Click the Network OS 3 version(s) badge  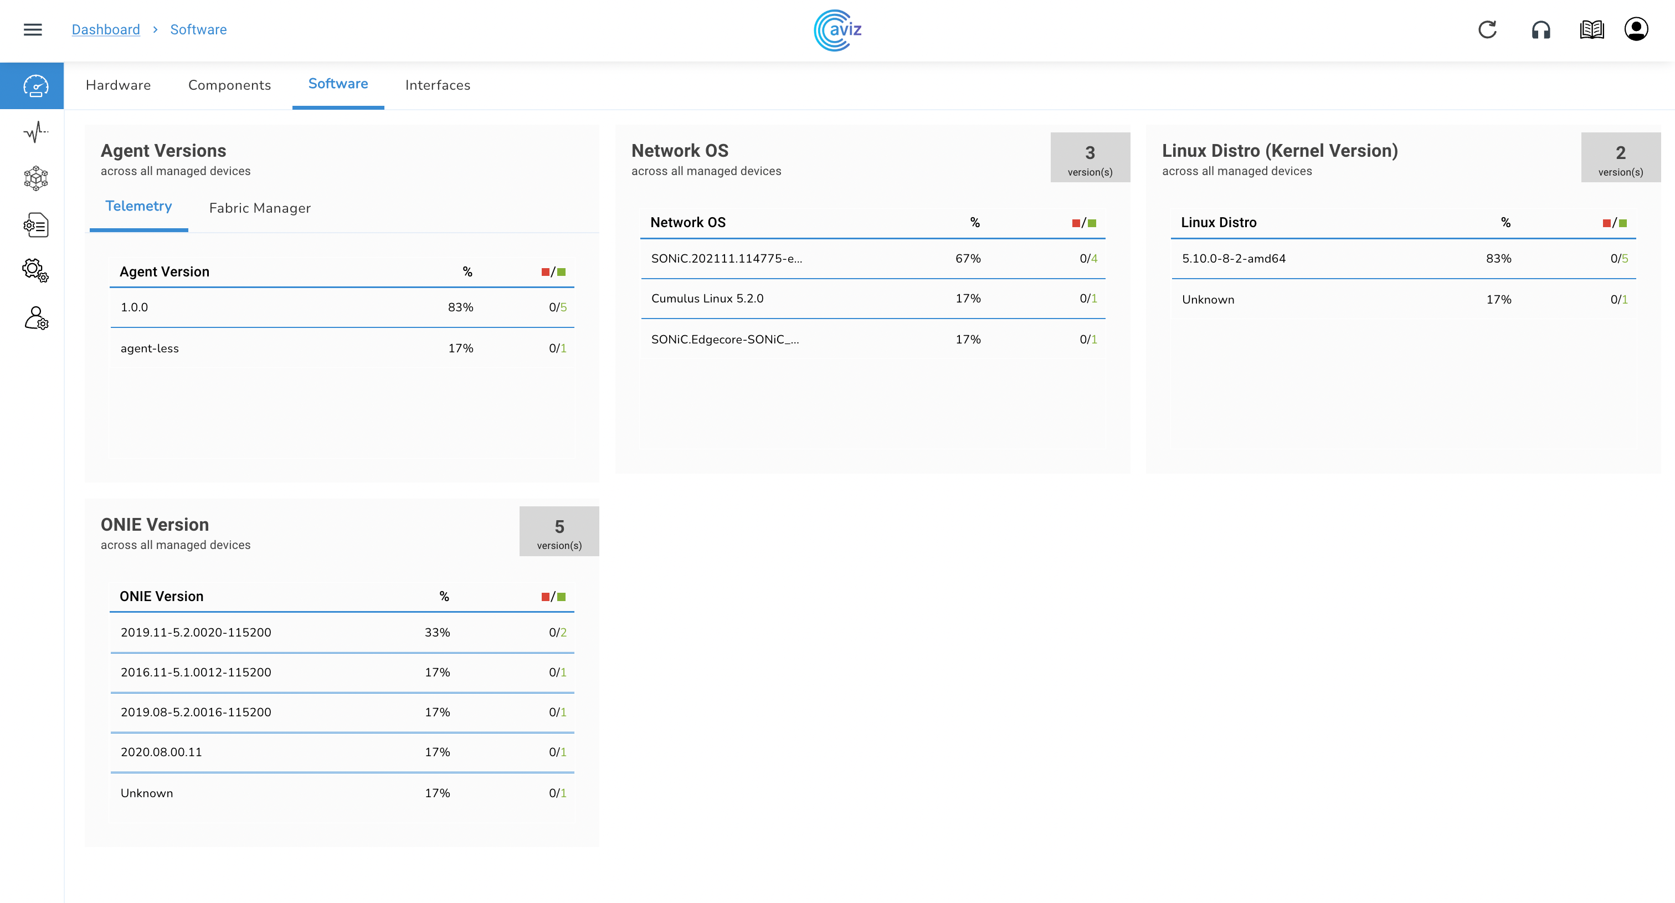click(x=1090, y=158)
